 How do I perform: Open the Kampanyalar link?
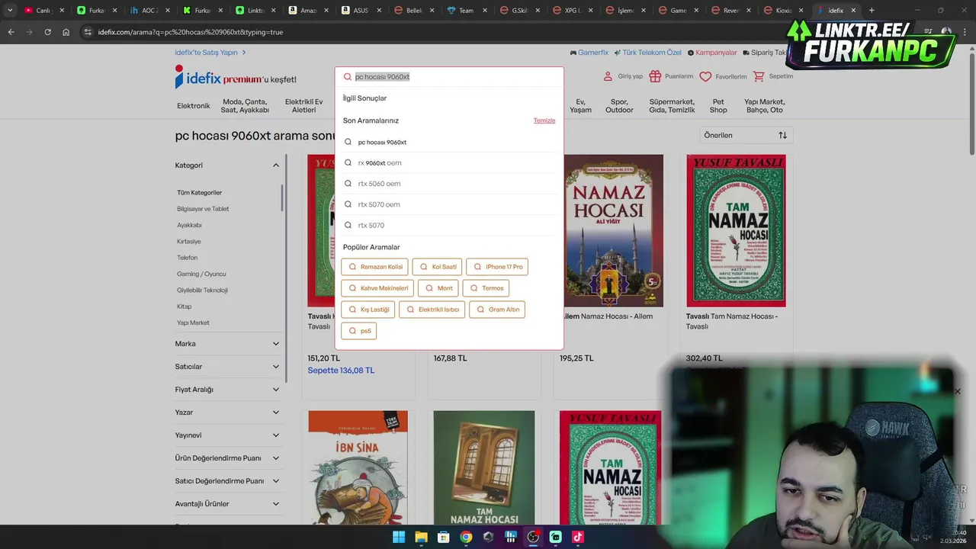coord(712,53)
